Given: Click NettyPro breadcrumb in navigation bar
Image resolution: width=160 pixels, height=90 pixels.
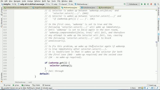Looking at the screenshot, I should click(x=6, y=4).
